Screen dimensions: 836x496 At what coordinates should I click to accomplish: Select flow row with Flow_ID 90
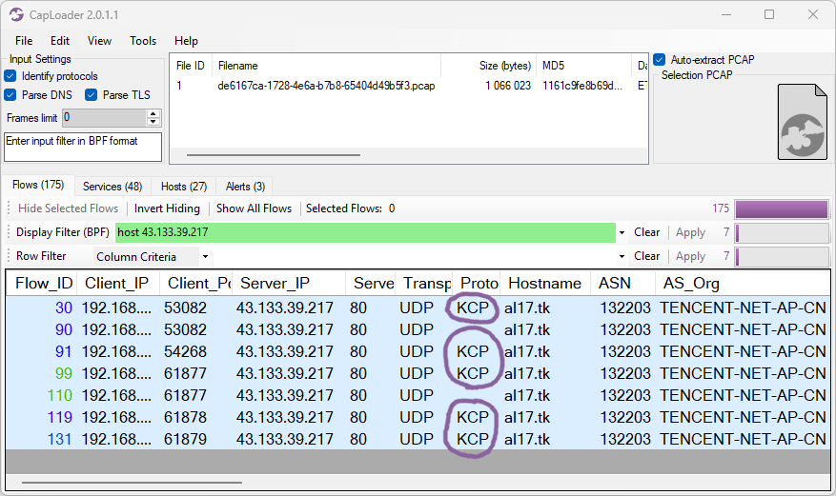(x=418, y=329)
